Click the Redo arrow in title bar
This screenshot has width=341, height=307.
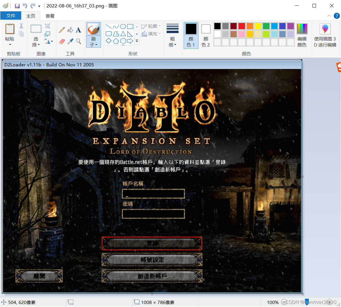point(33,6)
